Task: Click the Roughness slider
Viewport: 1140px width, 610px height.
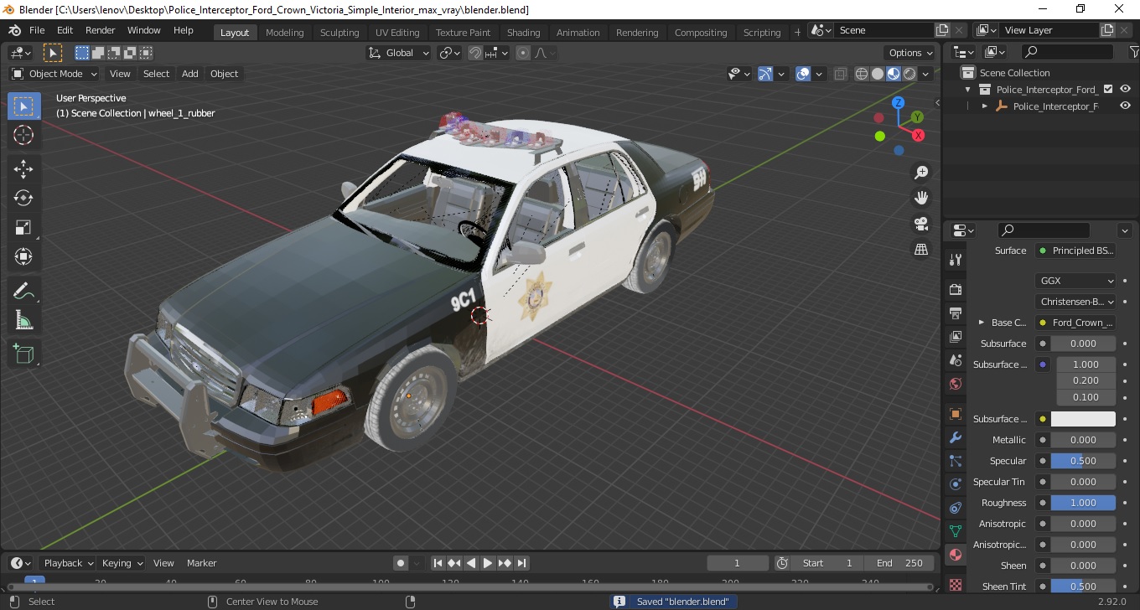Action: pyautogui.click(x=1083, y=503)
